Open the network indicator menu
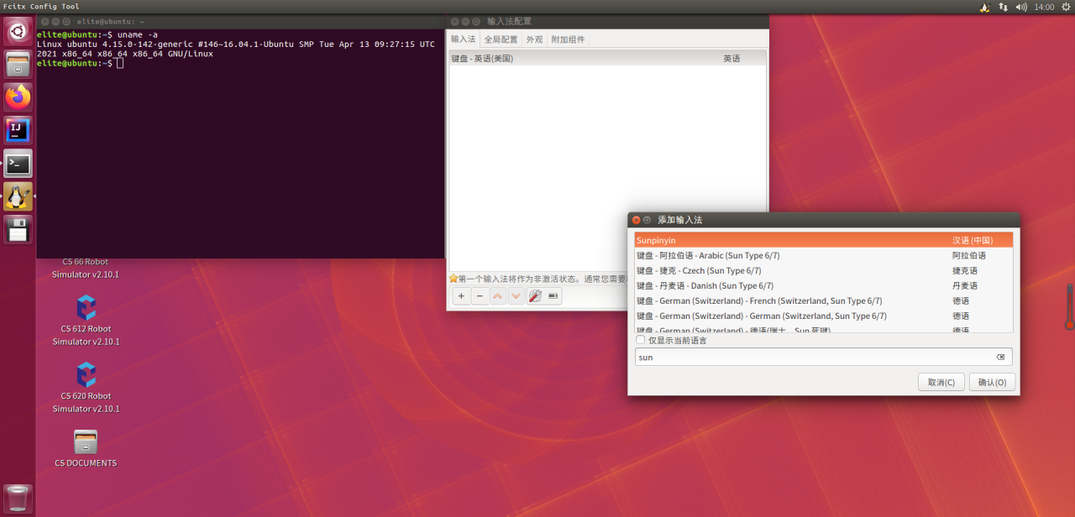 (x=1003, y=7)
